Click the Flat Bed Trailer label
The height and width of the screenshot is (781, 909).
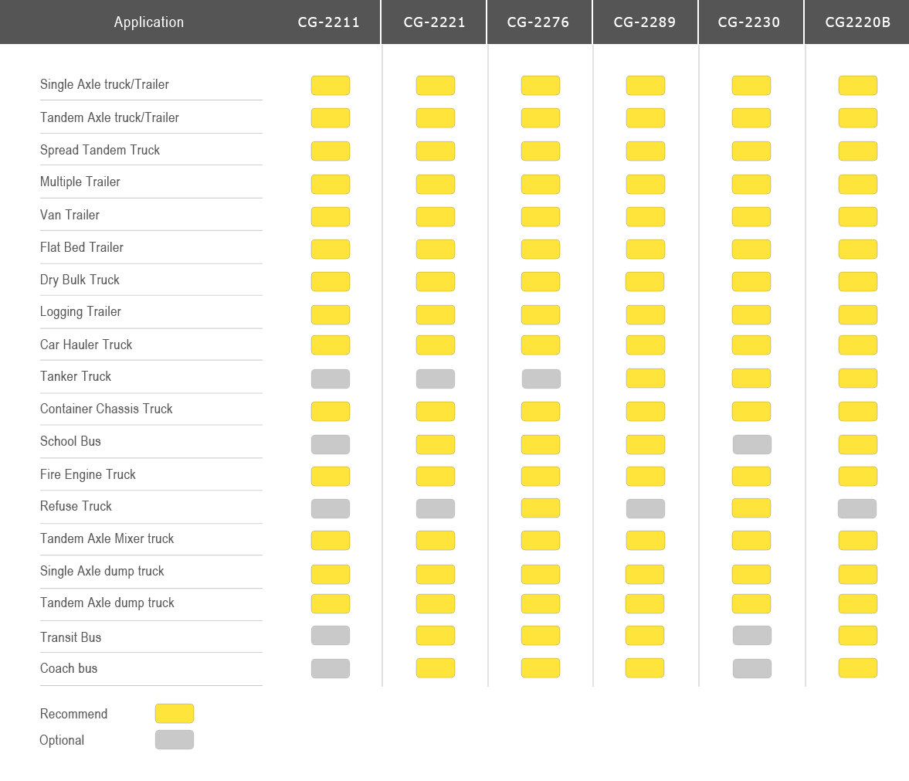click(82, 247)
